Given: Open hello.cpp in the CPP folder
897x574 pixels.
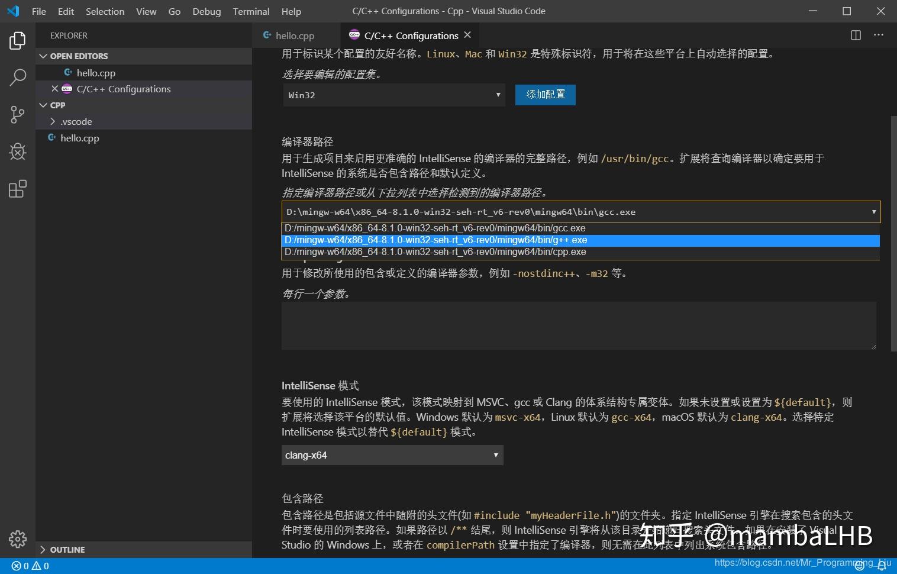Looking at the screenshot, I should (144, 138).
